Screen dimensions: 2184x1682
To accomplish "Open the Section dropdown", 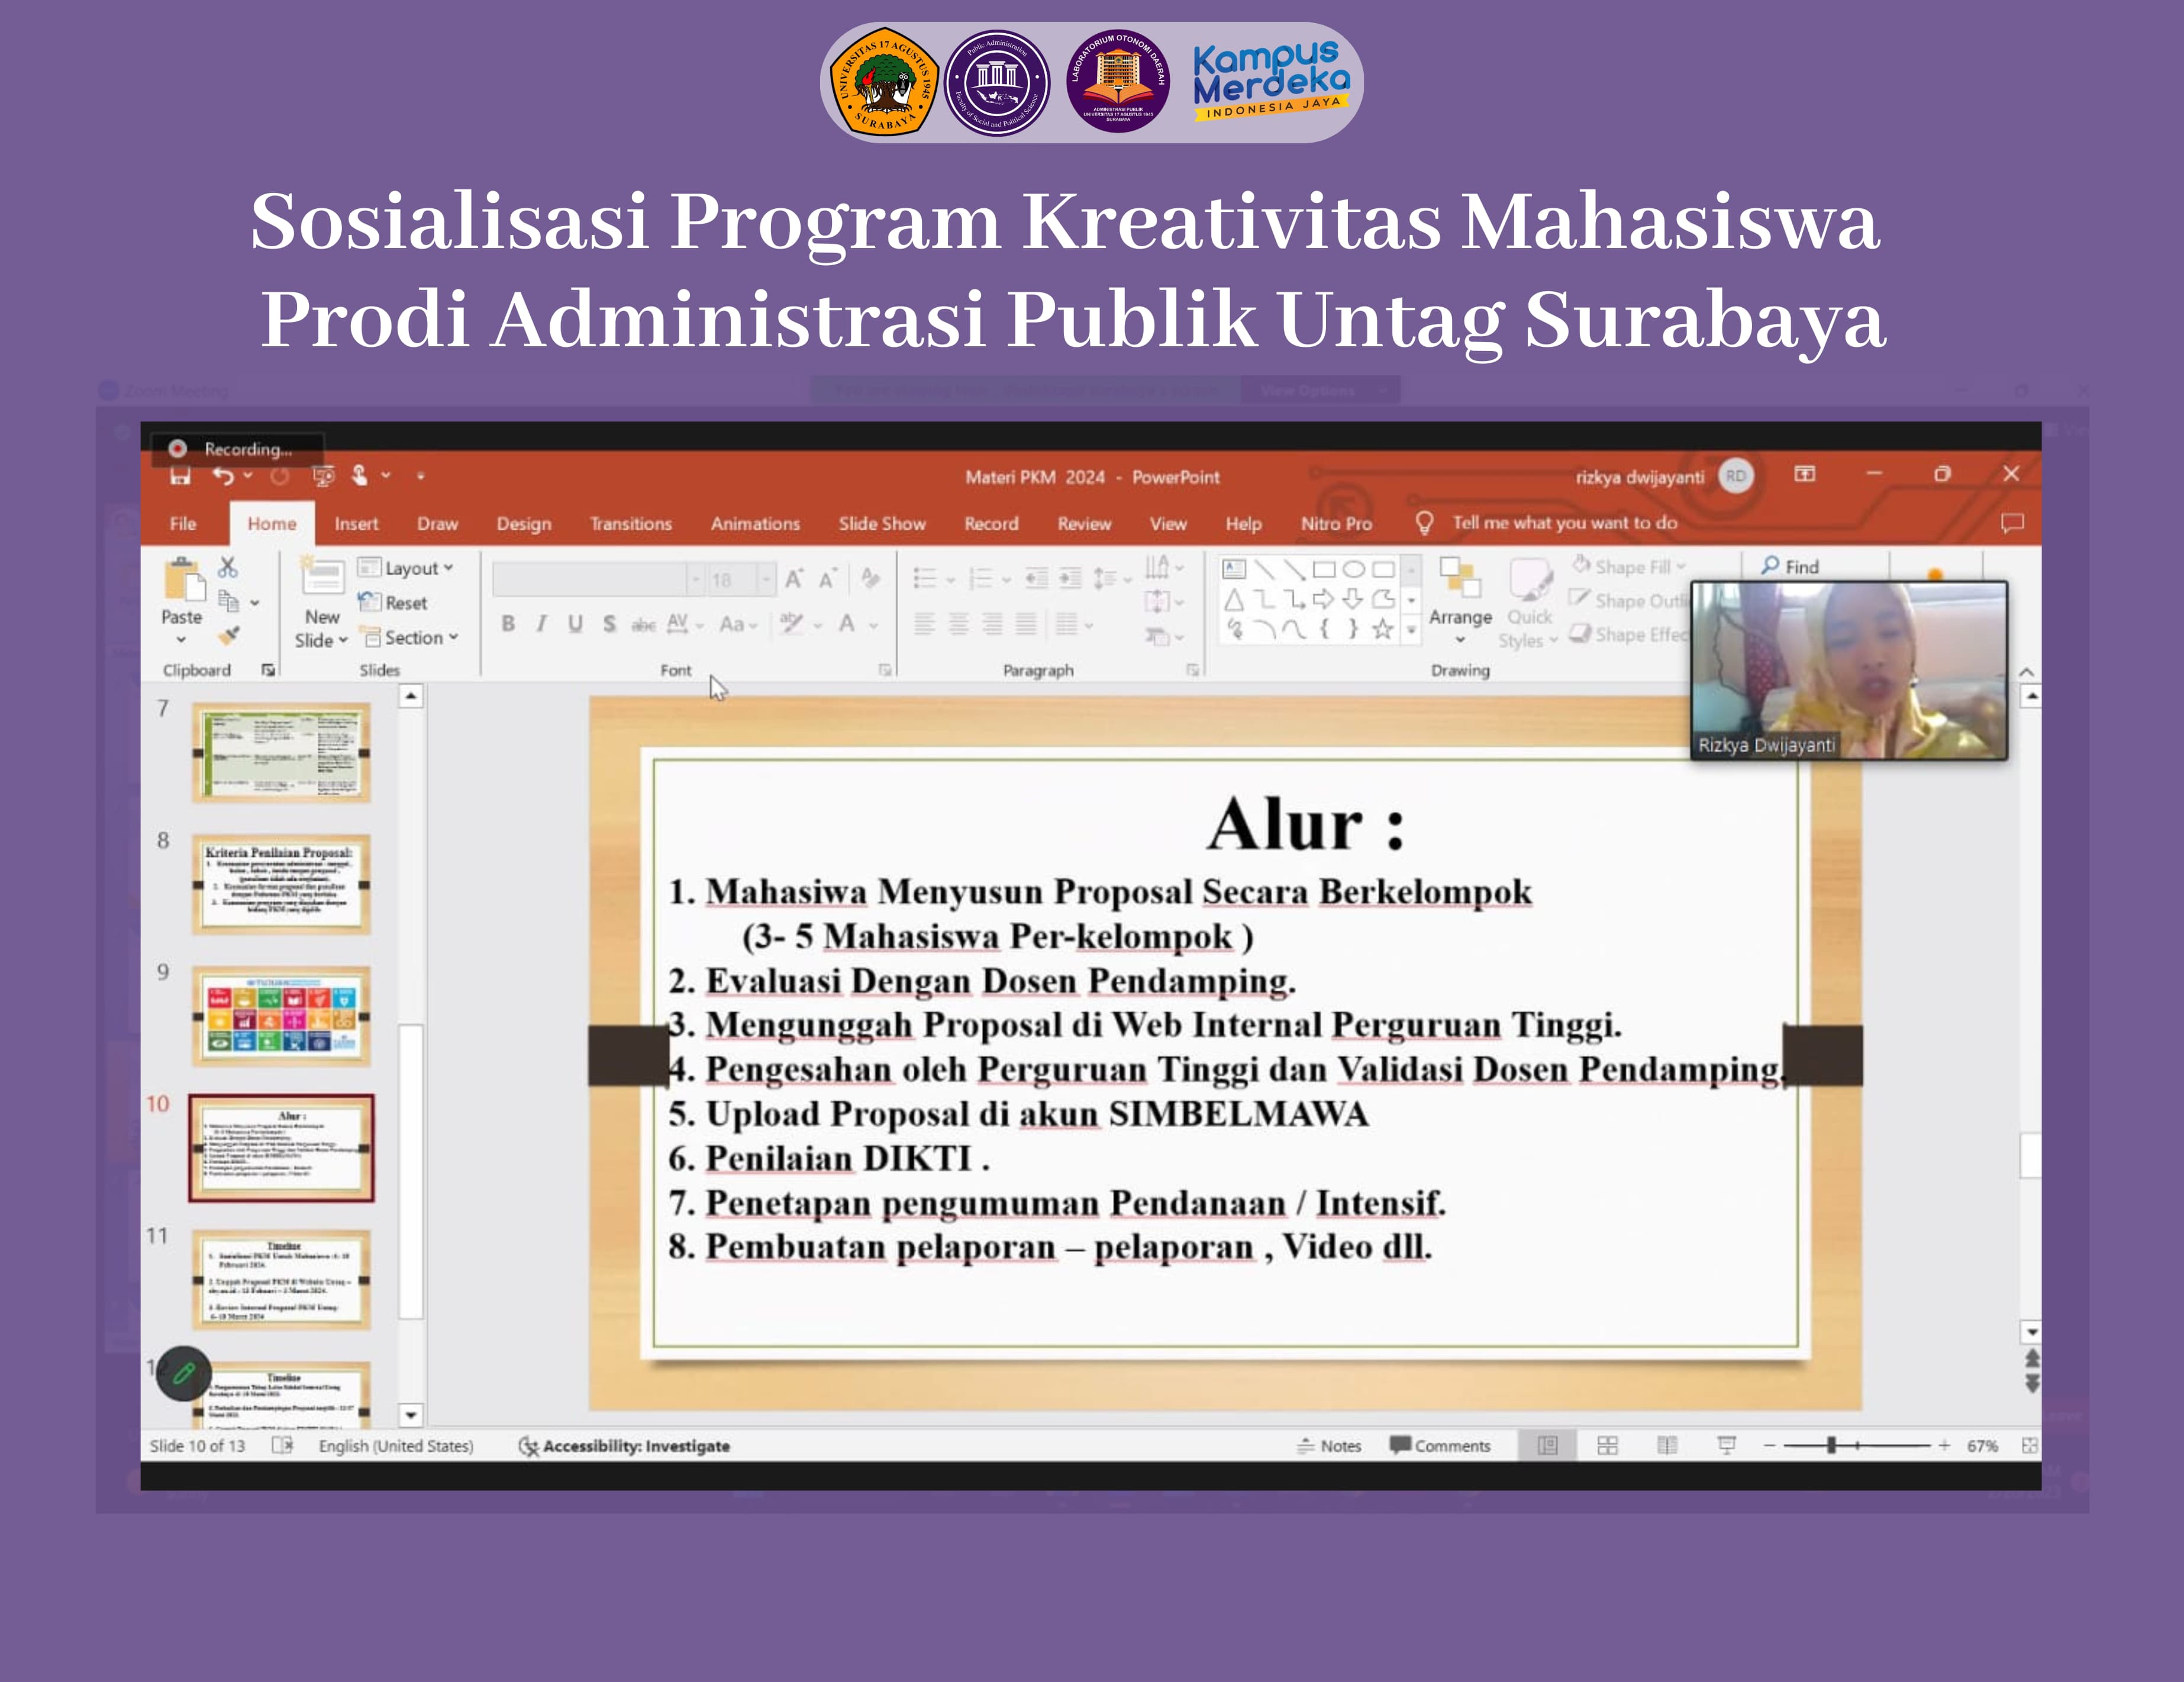I will (409, 637).
